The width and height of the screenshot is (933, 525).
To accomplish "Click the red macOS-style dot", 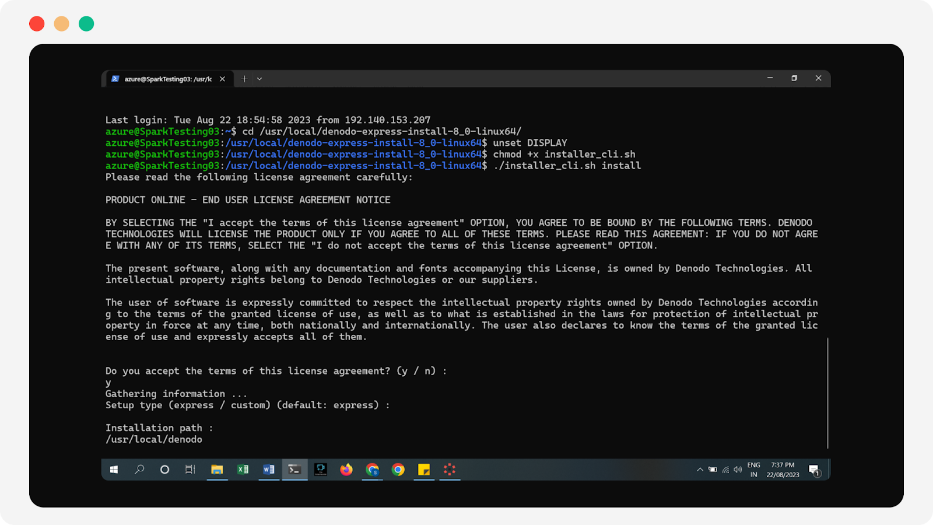I will 37,24.
